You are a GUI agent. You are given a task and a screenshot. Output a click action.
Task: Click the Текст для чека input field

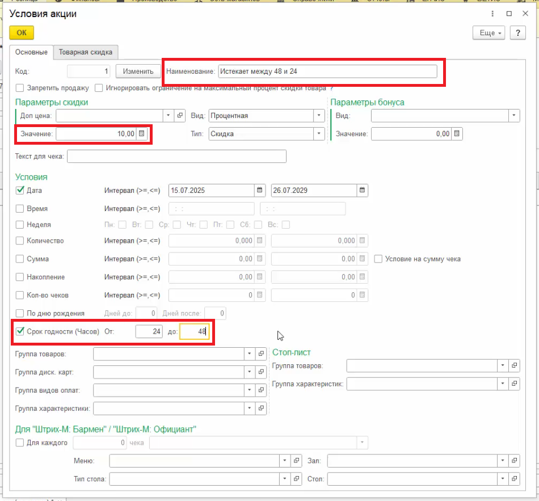[x=176, y=156]
